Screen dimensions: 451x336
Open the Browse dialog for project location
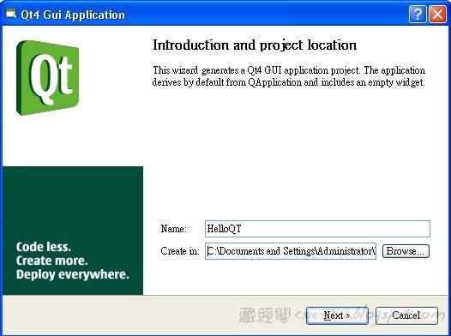(x=406, y=251)
